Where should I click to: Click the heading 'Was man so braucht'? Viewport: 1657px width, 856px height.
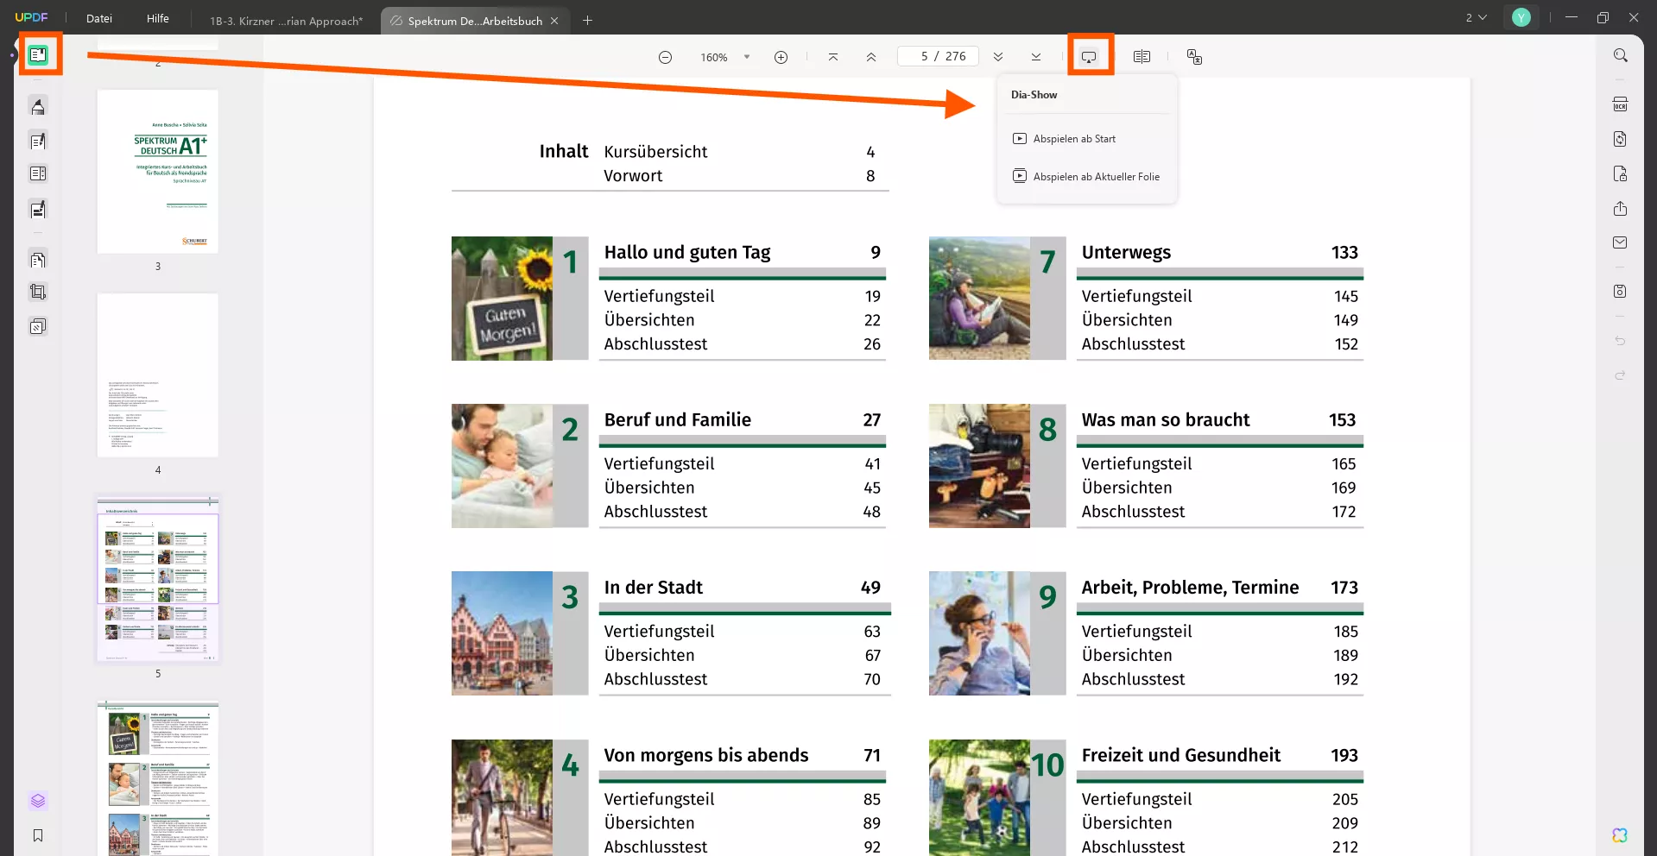pos(1166,420)
